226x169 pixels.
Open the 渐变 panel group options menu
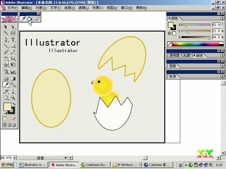click(222, 55)
